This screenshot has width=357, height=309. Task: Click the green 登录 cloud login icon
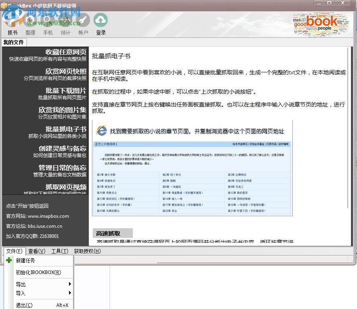[101, 19]
